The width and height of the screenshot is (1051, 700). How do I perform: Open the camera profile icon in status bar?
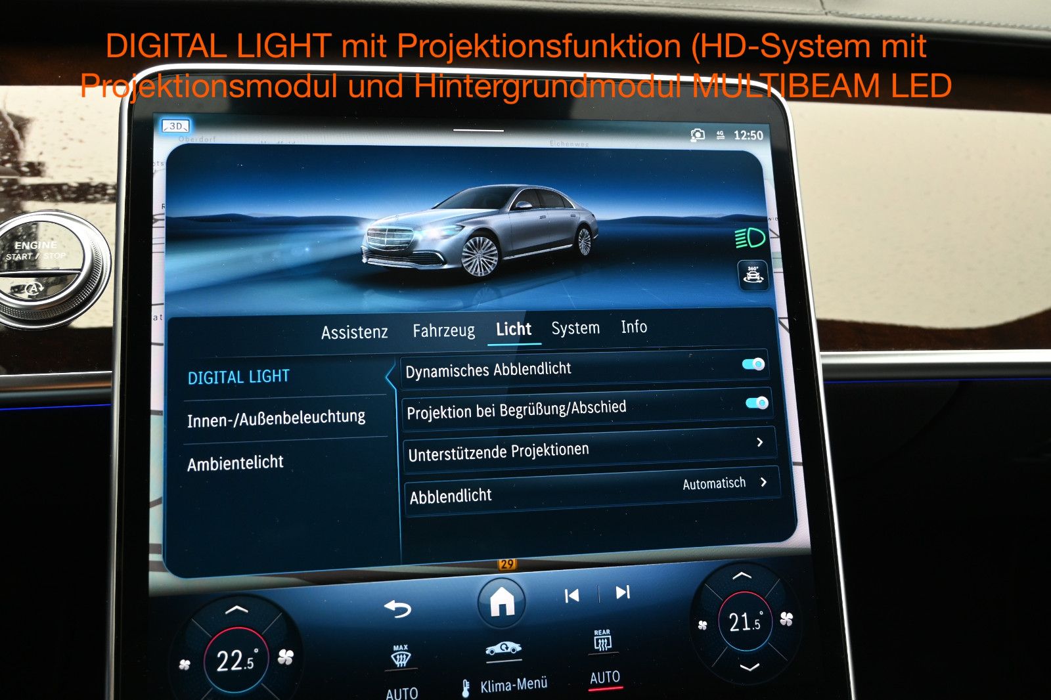pyautogui.click(x=698, y=135)
